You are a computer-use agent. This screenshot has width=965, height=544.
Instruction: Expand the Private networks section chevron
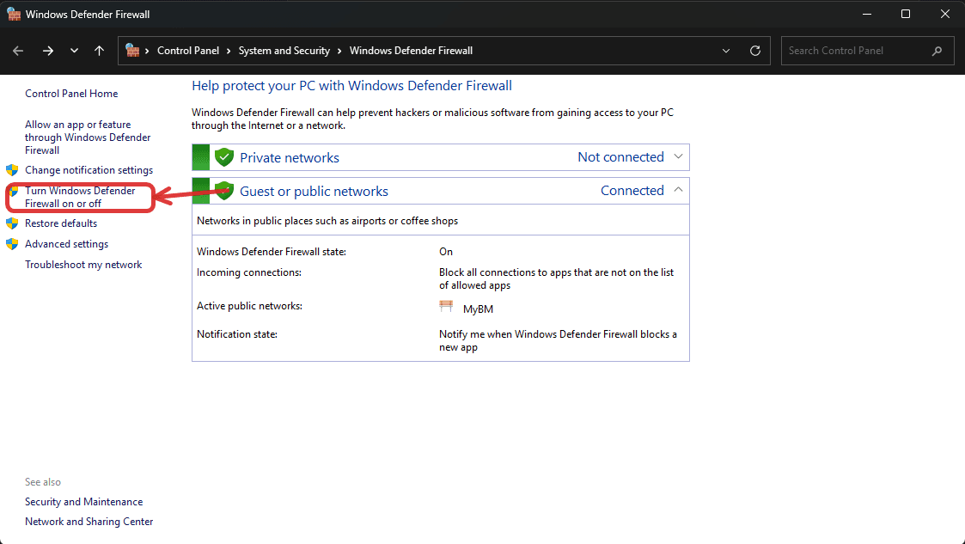click(678, 157)
